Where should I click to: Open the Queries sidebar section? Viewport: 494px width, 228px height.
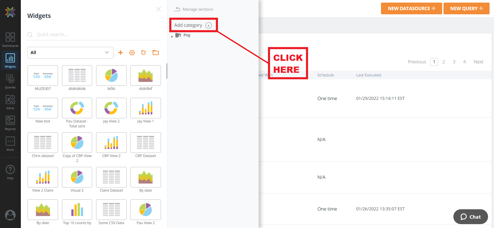point(10,81)
